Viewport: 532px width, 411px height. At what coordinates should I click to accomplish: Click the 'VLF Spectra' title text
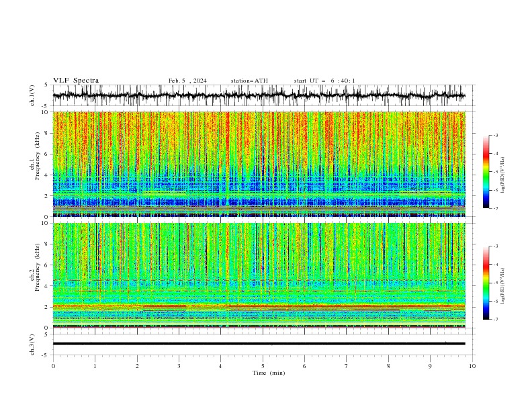76,81
